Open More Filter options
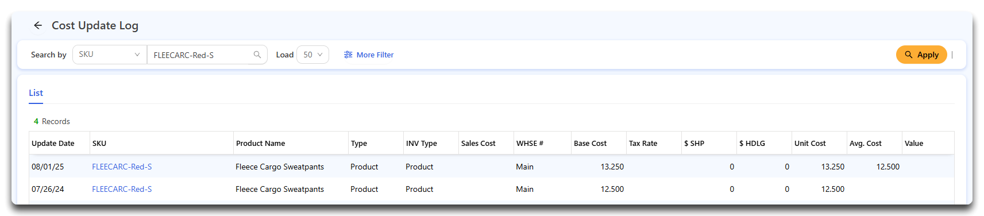984x216 pixels. click(x=369, y=55)
